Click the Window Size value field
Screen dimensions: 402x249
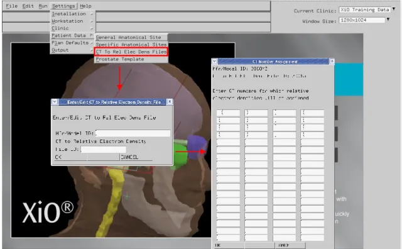362,20
